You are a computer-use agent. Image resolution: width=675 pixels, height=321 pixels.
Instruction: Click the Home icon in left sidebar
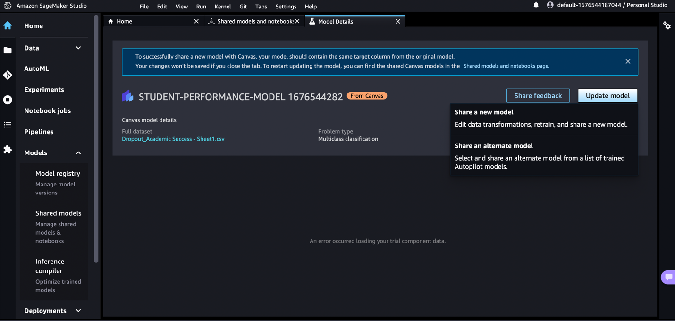[x=8, y=25]
